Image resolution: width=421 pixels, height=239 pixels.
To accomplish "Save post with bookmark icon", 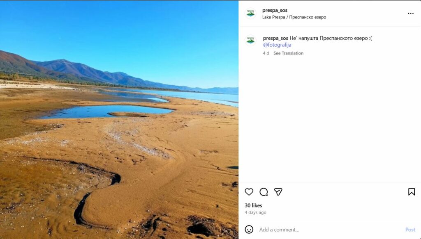I will [412, 192].
